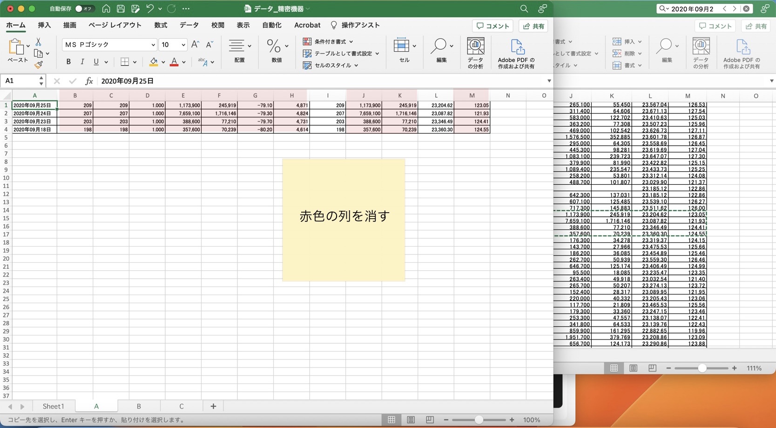Apply underline formatting
The image size is (776, 428).
pyautogui.click(x=96, y=62)
